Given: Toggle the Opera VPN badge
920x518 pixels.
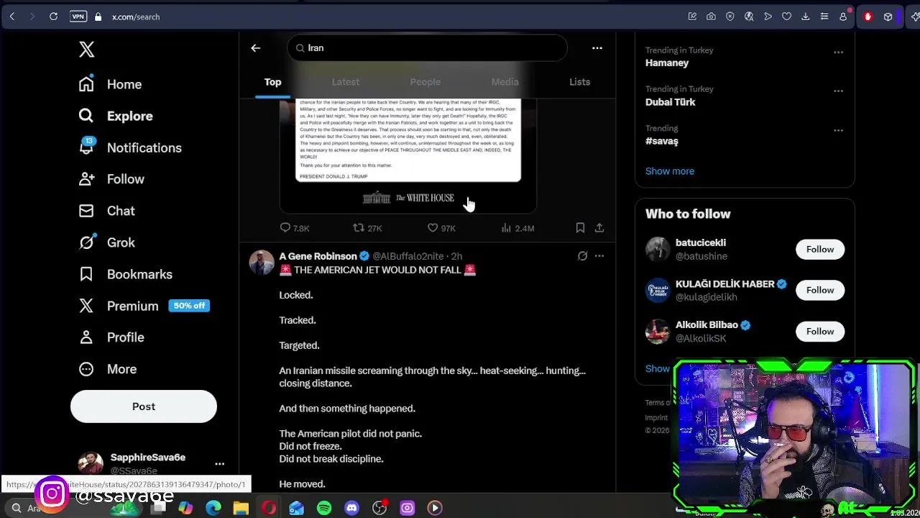Looking at the screenshot, I should [78, 17].
